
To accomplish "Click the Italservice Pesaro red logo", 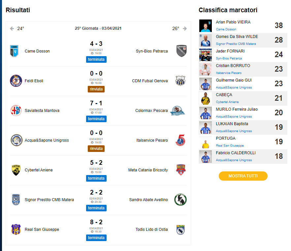I will 180,140.
